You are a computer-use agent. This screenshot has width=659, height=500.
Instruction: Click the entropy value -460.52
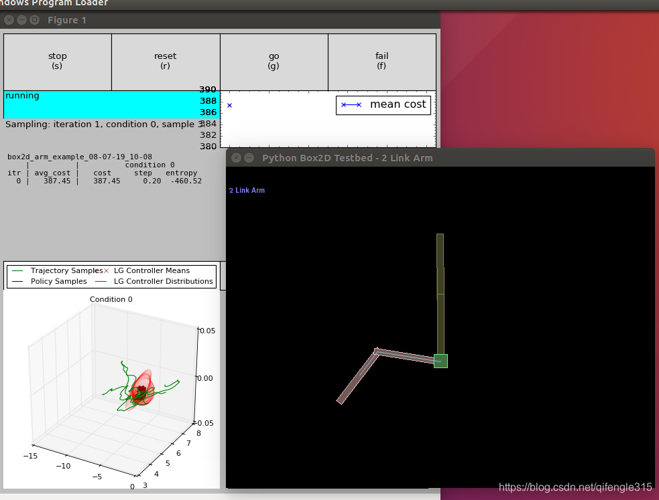pyautogui.click(x=186, y=181)
